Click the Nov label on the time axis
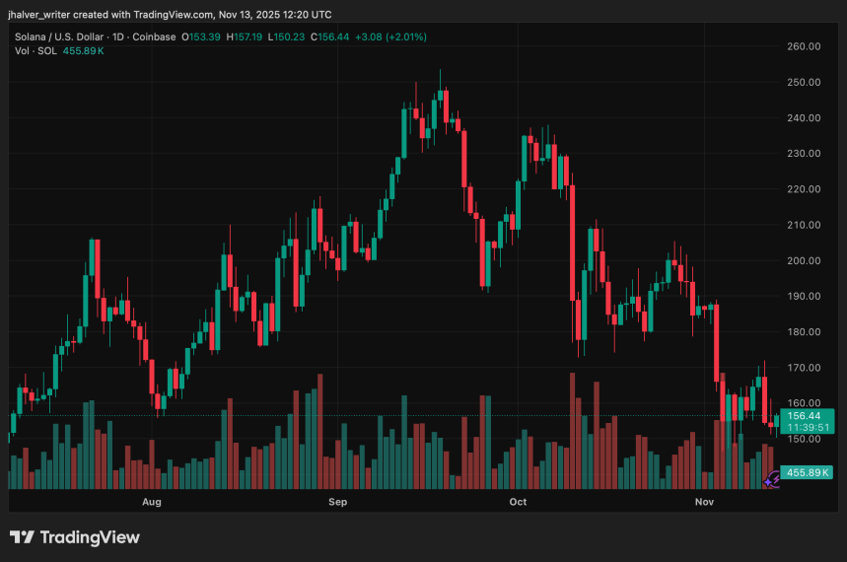 click(704, 502)
